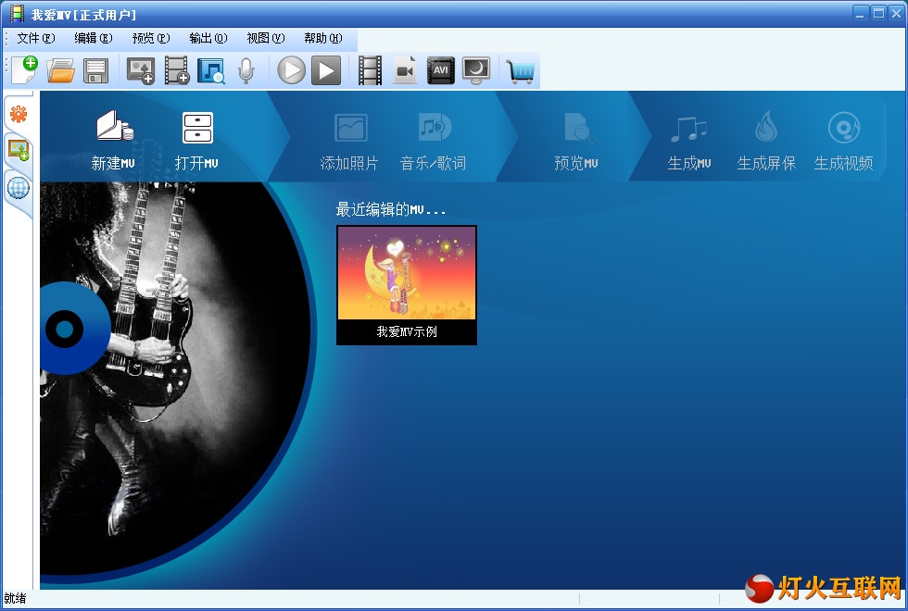Image resolution: width=908 pixels, height=611 pixels.
Task: Click the 添加照片 step button
Action: click(x=349, y=140)
